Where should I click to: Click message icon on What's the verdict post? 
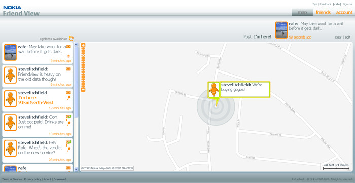(68, 142)
